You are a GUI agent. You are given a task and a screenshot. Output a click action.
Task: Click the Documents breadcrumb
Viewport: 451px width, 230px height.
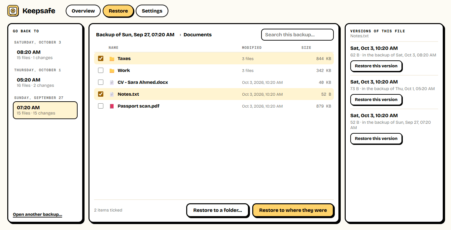point(197,35)
